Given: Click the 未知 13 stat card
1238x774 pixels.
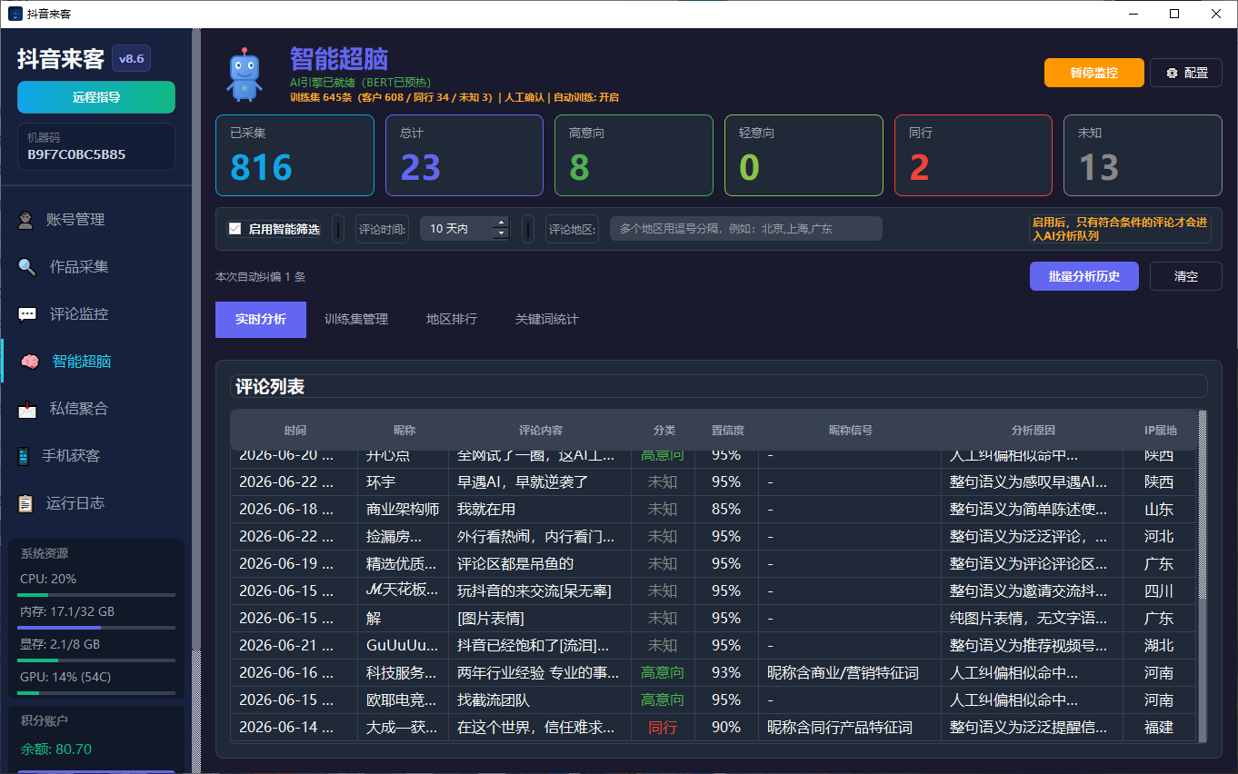Looking at the screenshot, I should coord(1143,155).
